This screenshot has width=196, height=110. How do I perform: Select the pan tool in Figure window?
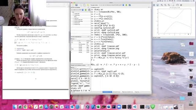click(154, 5)
